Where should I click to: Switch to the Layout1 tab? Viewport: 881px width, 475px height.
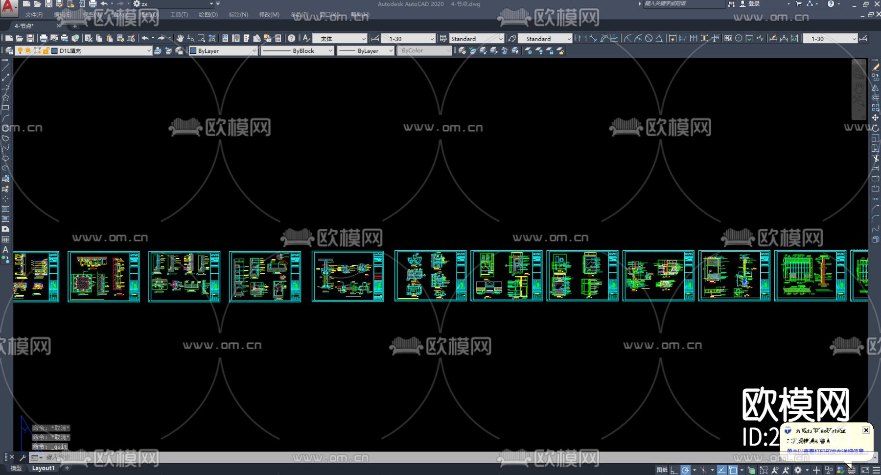pos(44,468)
